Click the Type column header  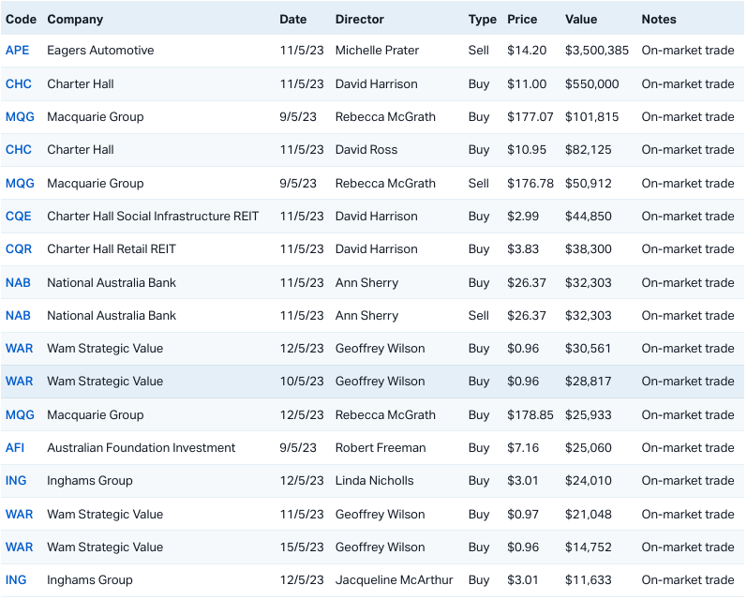coord(483,19)
